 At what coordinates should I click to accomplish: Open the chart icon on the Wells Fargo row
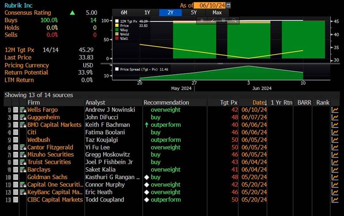(335, 110)
